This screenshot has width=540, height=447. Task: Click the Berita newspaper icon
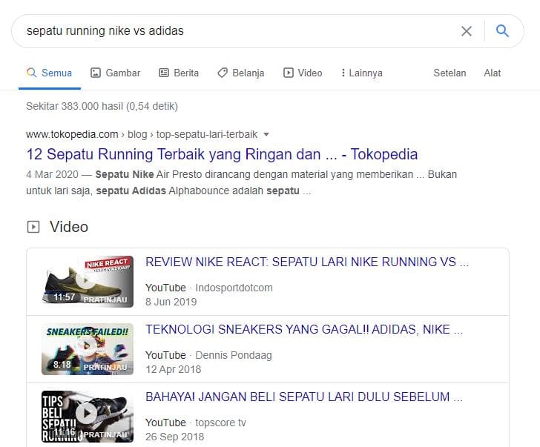[x=164, y=73]
